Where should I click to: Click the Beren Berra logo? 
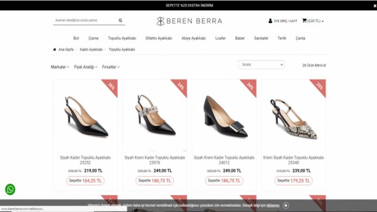click(189, 21)
